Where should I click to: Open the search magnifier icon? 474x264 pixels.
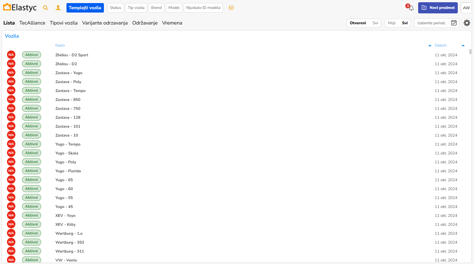46,8
